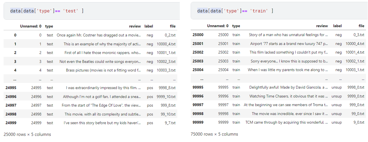The height and width of the screenshot is (142, 368).
Task: Click file cell '999_0.txt'
Action: point(357,105)
